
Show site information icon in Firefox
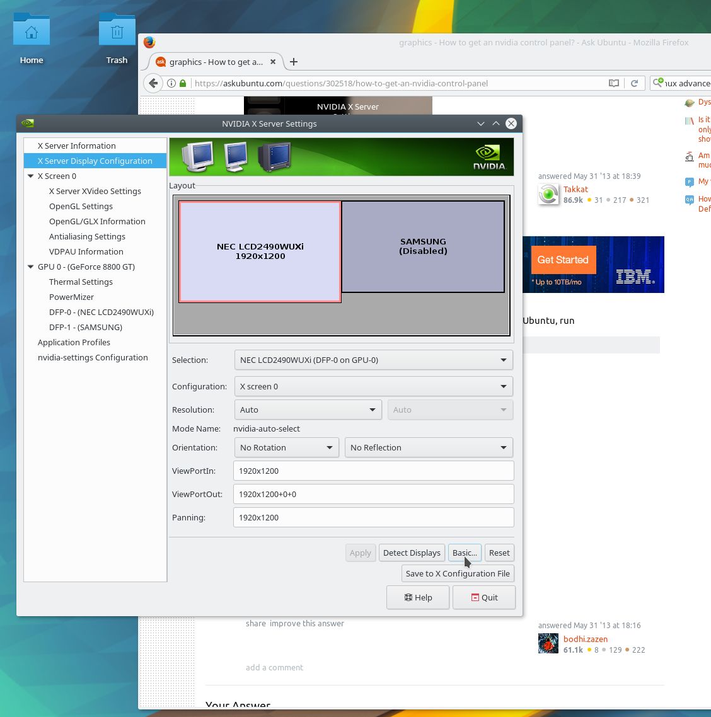(171, 83)
